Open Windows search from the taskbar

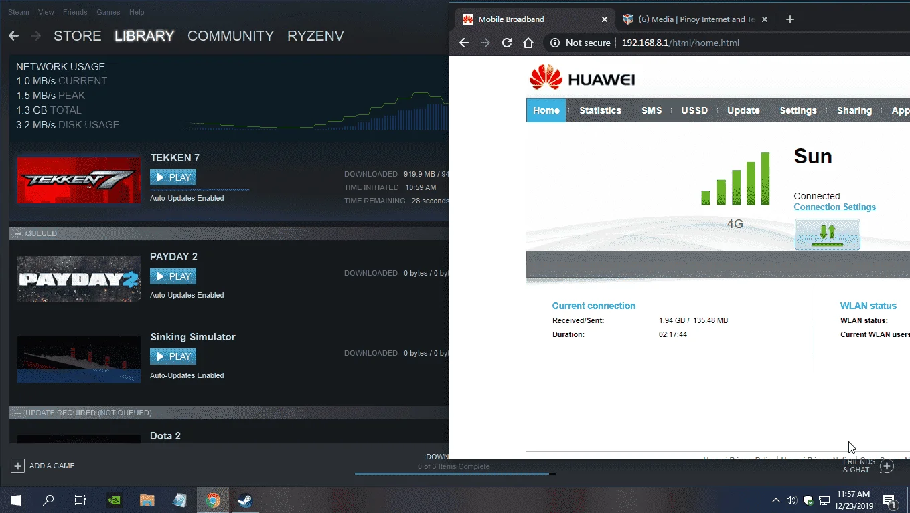click(48, 500)
